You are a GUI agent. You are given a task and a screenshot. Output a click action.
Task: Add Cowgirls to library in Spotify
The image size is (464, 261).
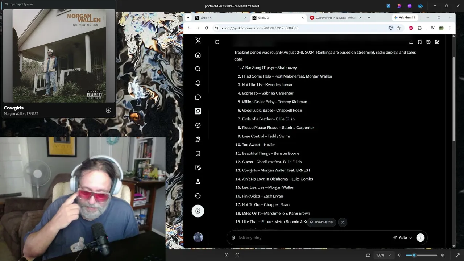click(x=108, y=110)
